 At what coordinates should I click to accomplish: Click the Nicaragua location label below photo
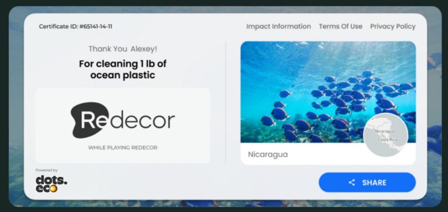click(x=268, y=154)
